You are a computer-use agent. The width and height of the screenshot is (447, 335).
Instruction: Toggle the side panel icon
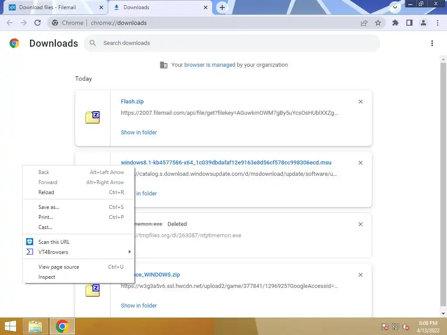tap(409, 23)
